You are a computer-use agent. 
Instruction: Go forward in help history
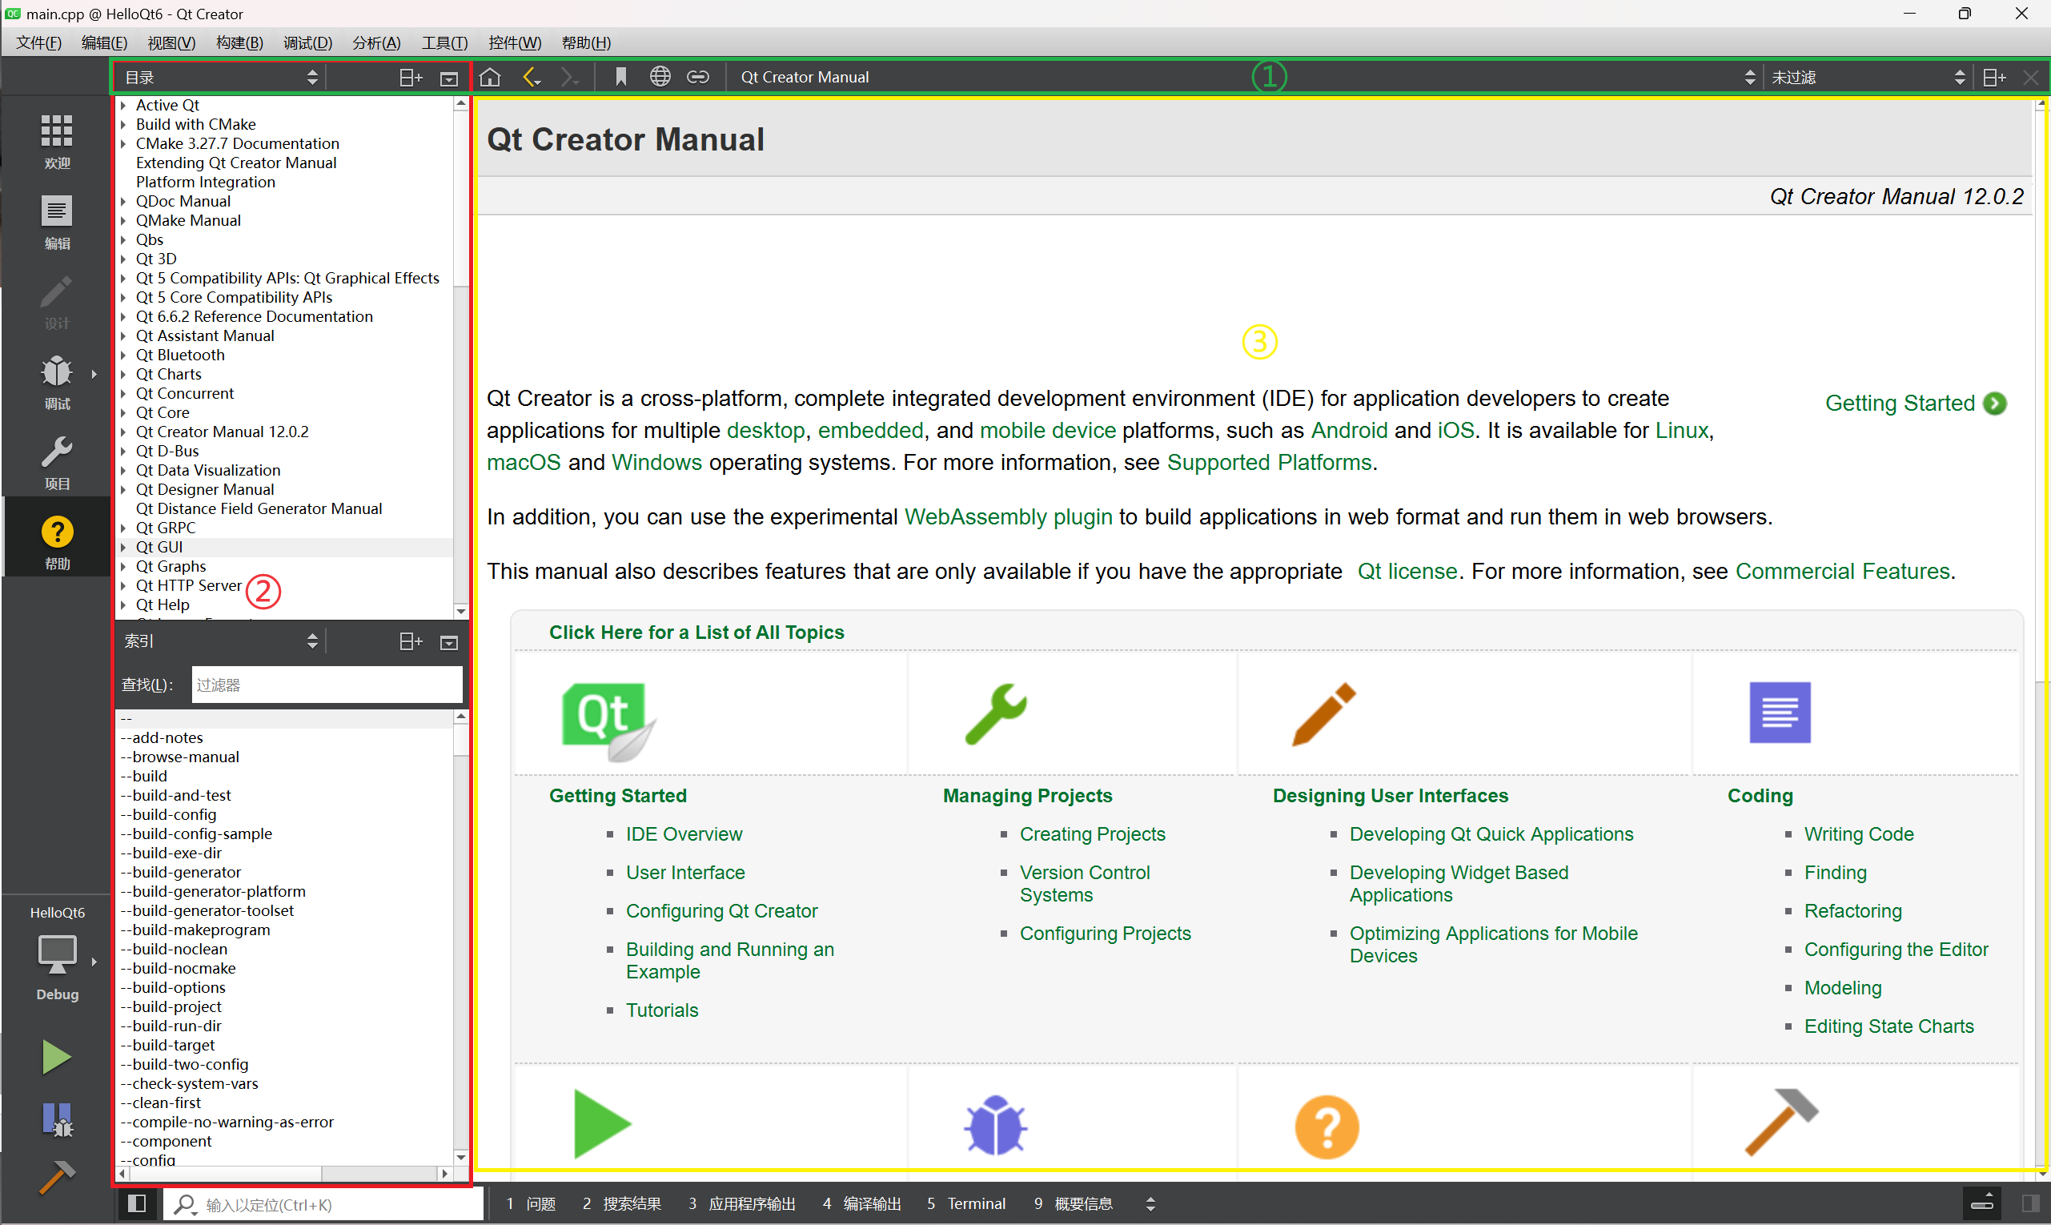pos(569,77)
